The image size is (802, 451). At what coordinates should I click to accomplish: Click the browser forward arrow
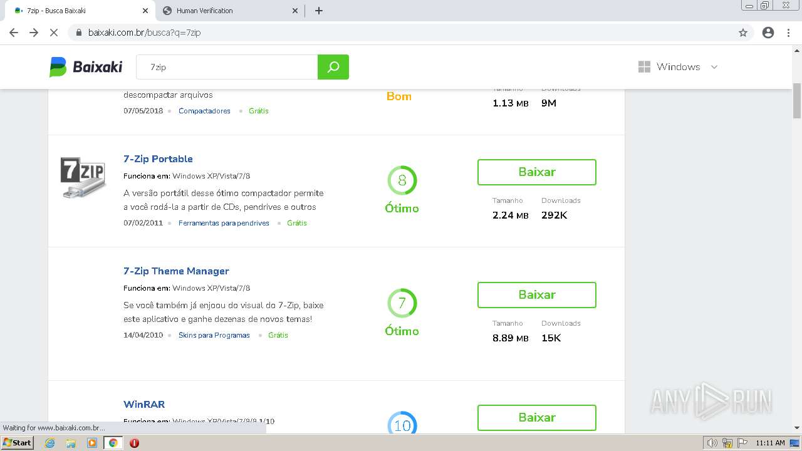34,33
